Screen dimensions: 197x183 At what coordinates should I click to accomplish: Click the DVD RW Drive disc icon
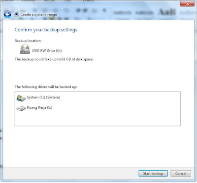25,49
